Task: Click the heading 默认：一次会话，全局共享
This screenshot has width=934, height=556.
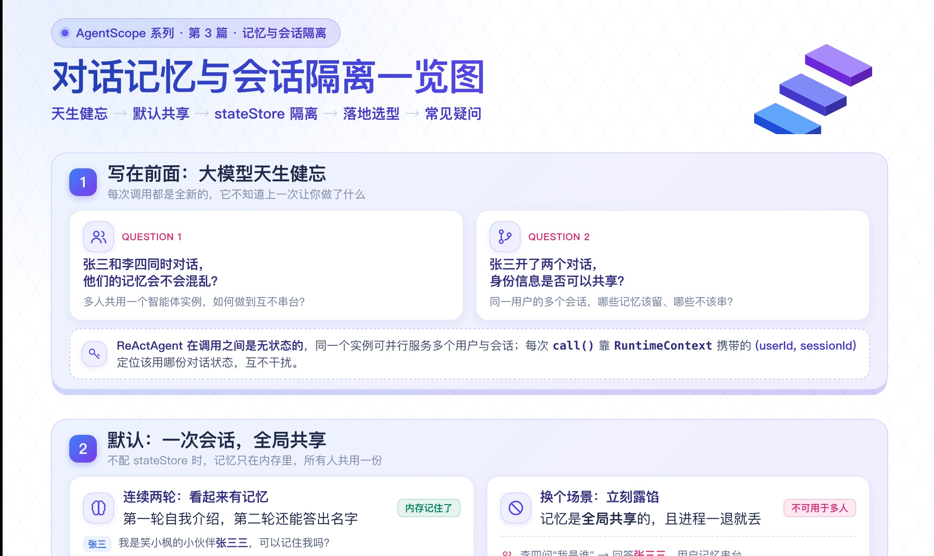Action: tap(217, 440)
